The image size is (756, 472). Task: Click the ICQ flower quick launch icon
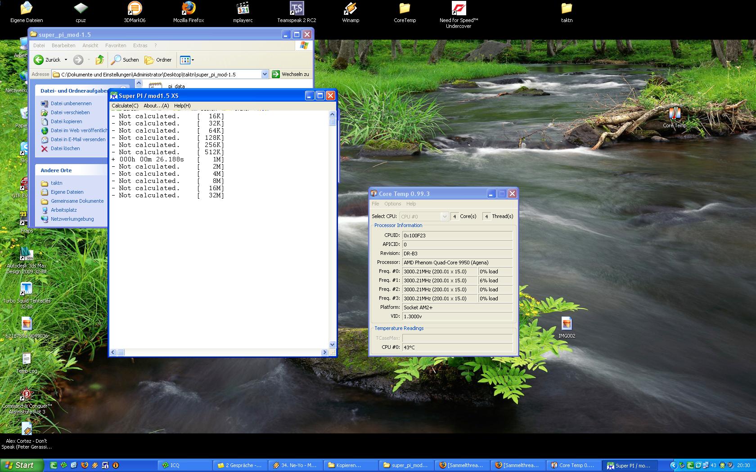[64, 465]
